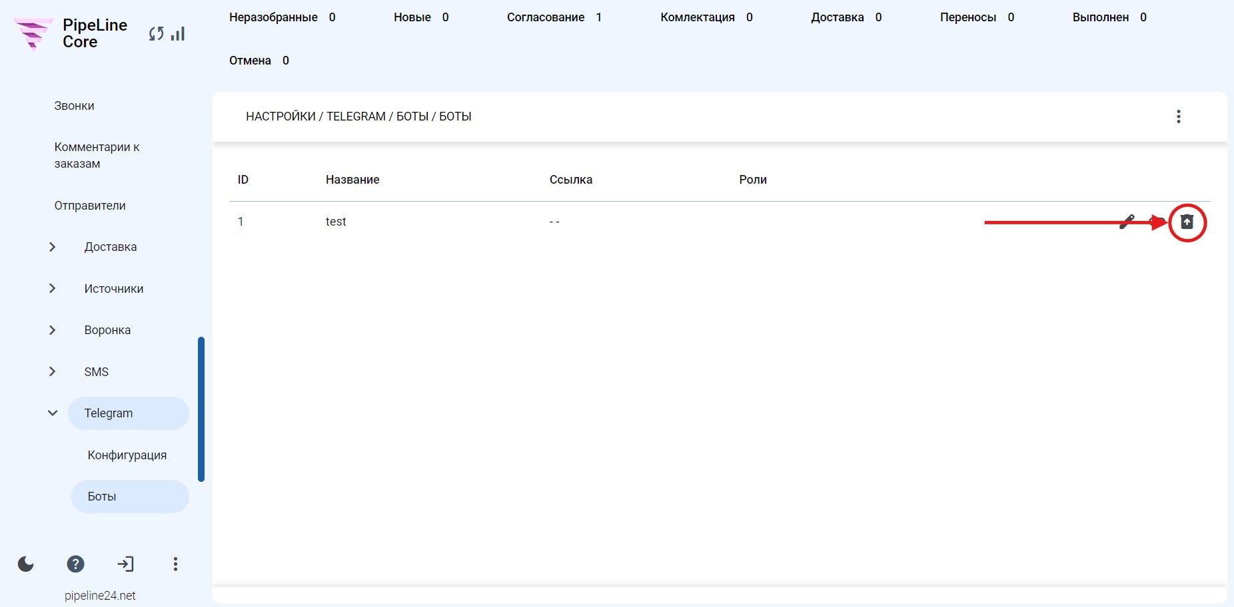This screenshot has width=1234, height=607.
Task: Open Доставка status in top bar
Action: pyautogui.click(x=846, y=17)
